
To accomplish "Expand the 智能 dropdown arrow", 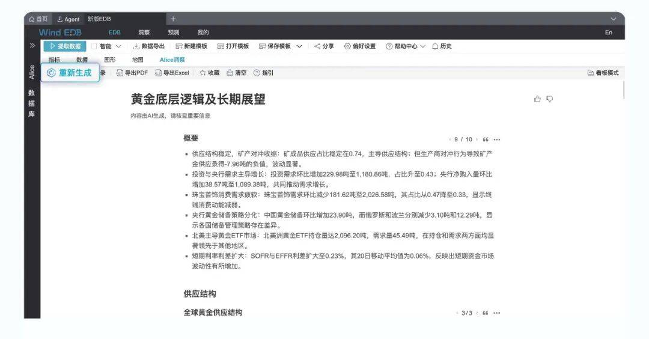I will pyautogui.click(x=118, y=46).
